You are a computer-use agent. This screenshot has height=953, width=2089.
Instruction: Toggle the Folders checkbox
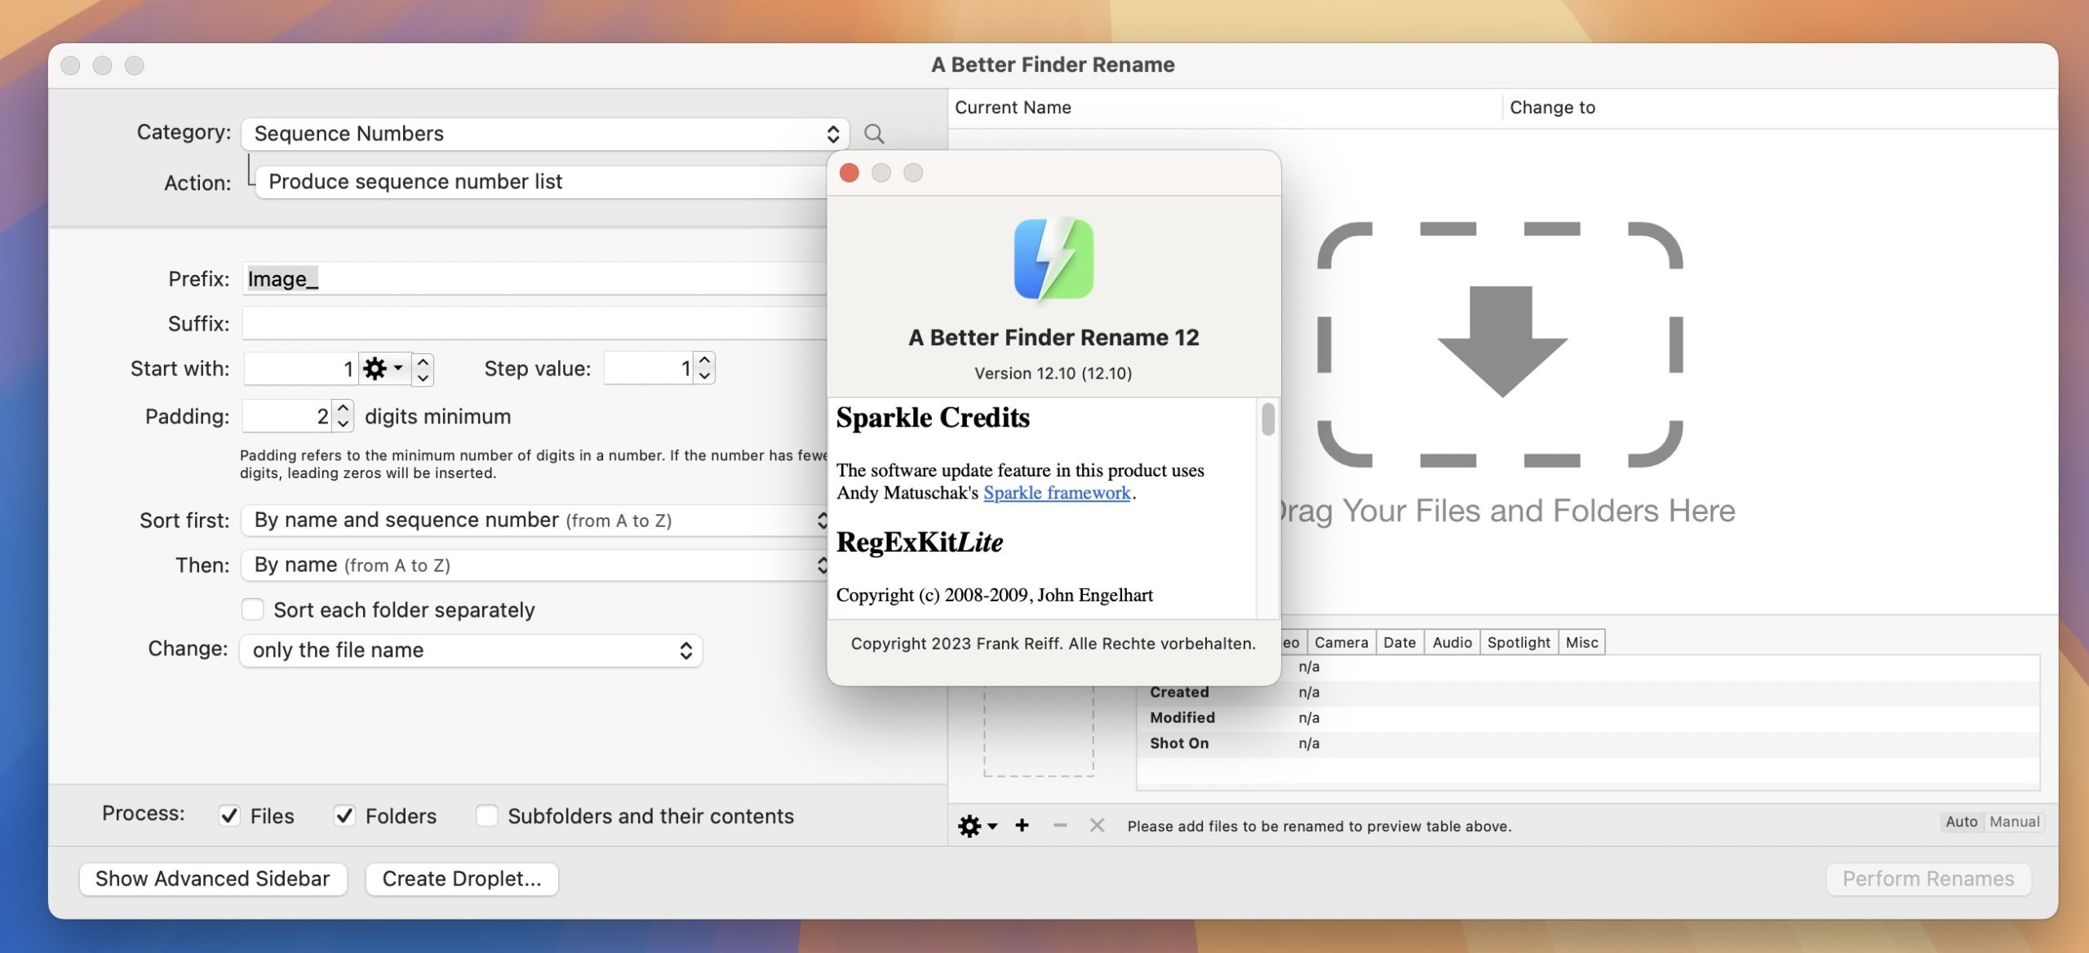click(344, 815)
